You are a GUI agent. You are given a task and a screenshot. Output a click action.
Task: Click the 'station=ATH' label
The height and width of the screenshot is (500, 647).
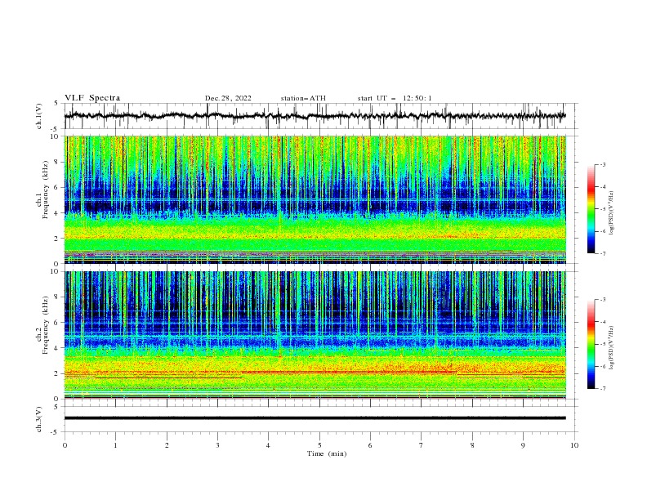pos(303,98)
